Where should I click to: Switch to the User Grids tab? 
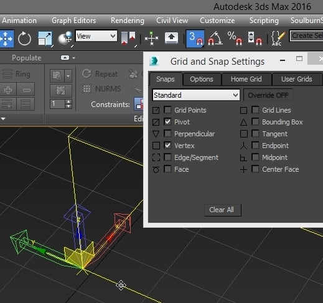[x=297, y=79]
